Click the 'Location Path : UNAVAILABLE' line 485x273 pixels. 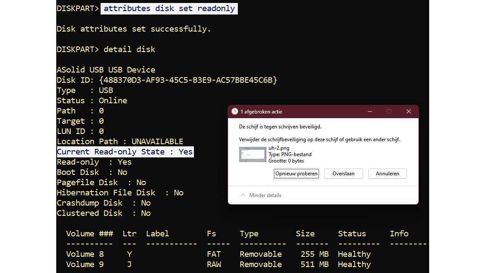120,142
